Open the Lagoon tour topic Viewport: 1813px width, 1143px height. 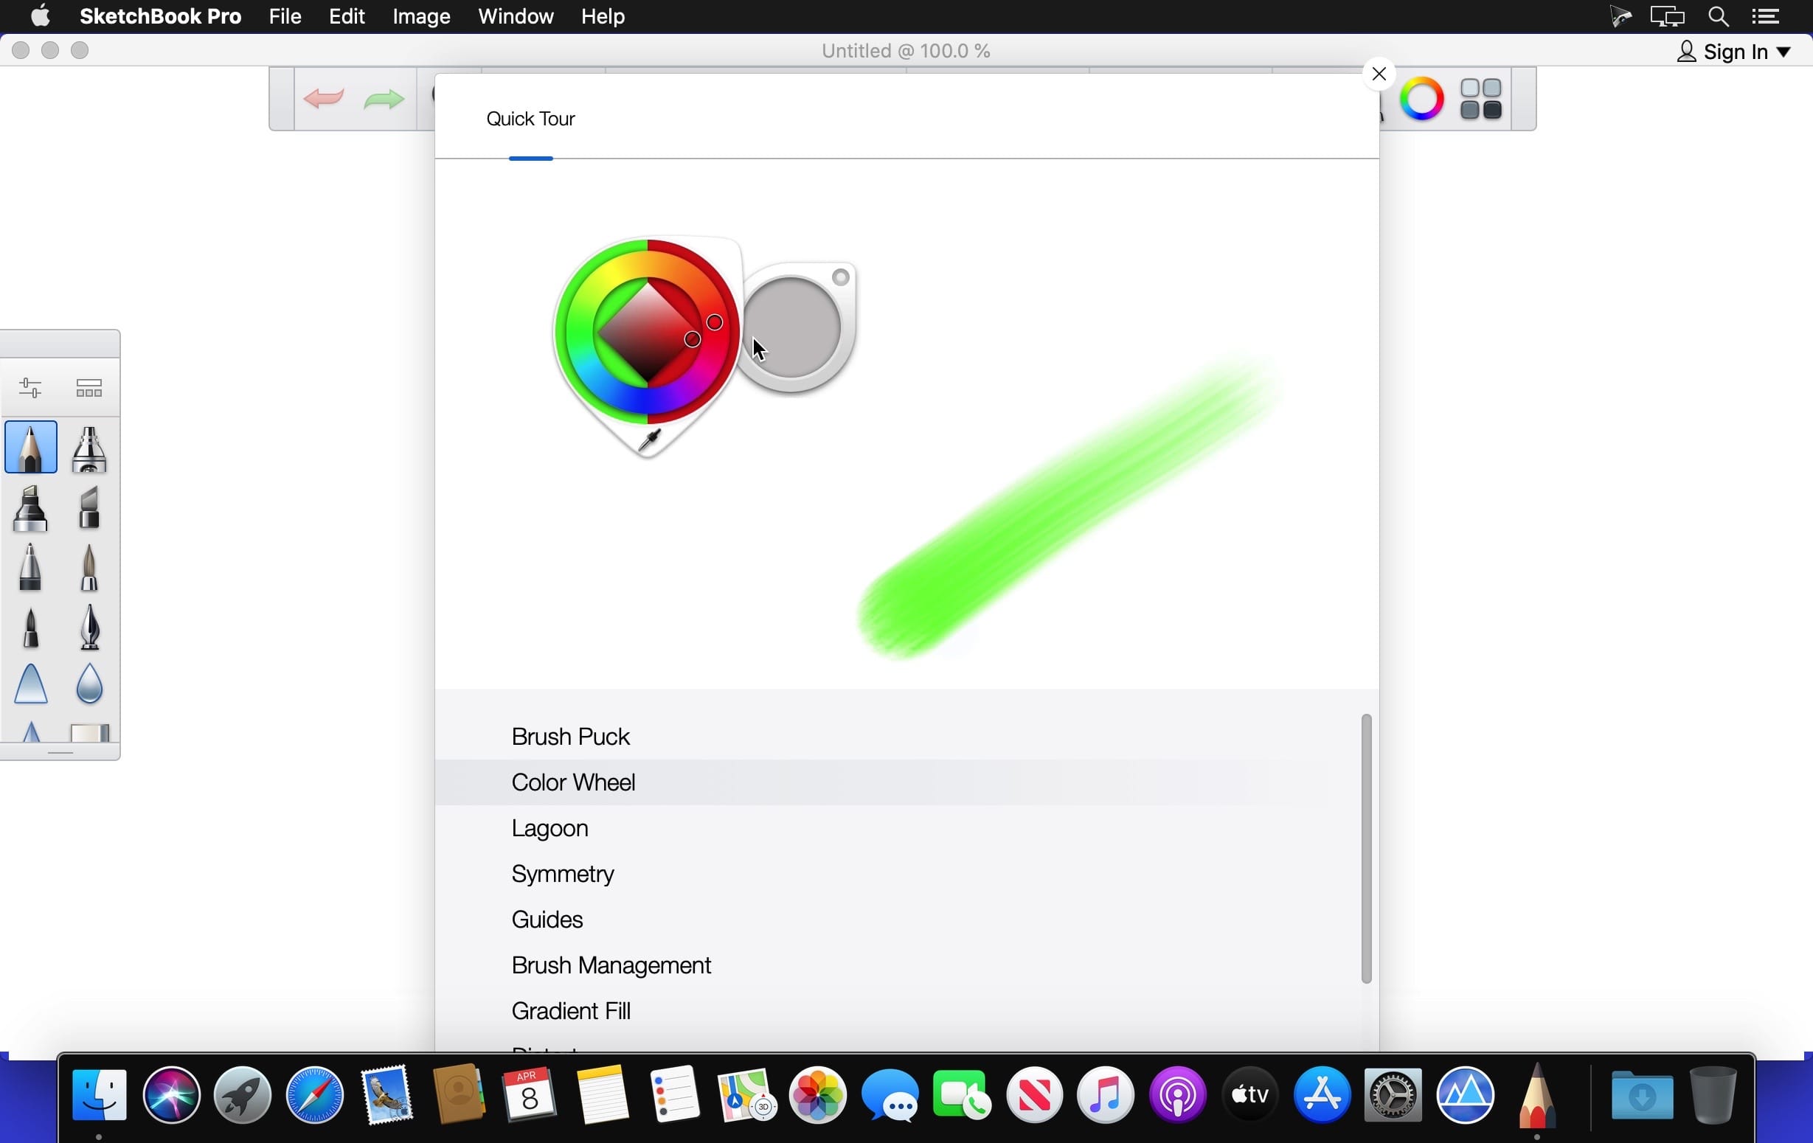(x=550, y=828)
